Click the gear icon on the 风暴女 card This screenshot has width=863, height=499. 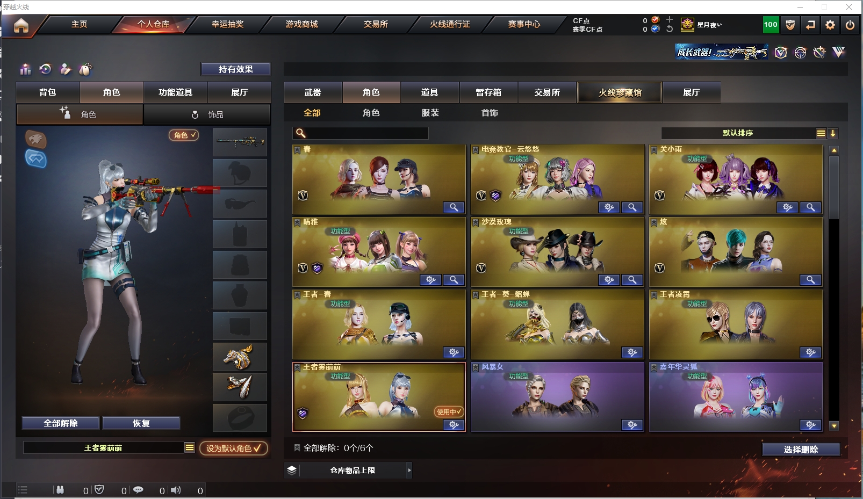tap(632, 425)
